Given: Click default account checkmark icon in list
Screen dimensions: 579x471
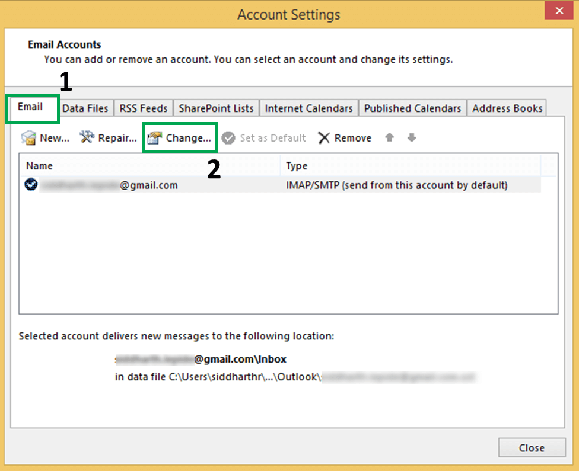Looking at the screenshot, I should tap(31, 185).
